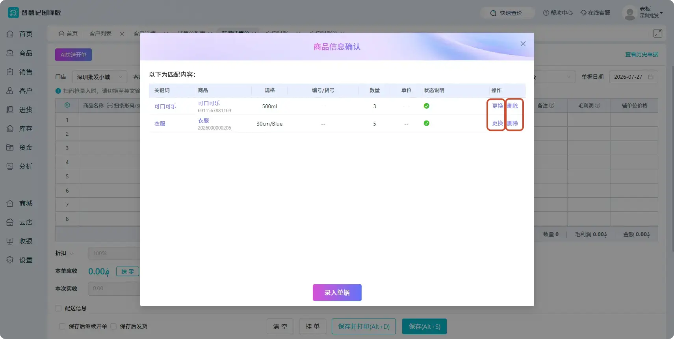Open 快速查价 quick price search
Screen dimensions: 674x339
[x=507, y=13]
